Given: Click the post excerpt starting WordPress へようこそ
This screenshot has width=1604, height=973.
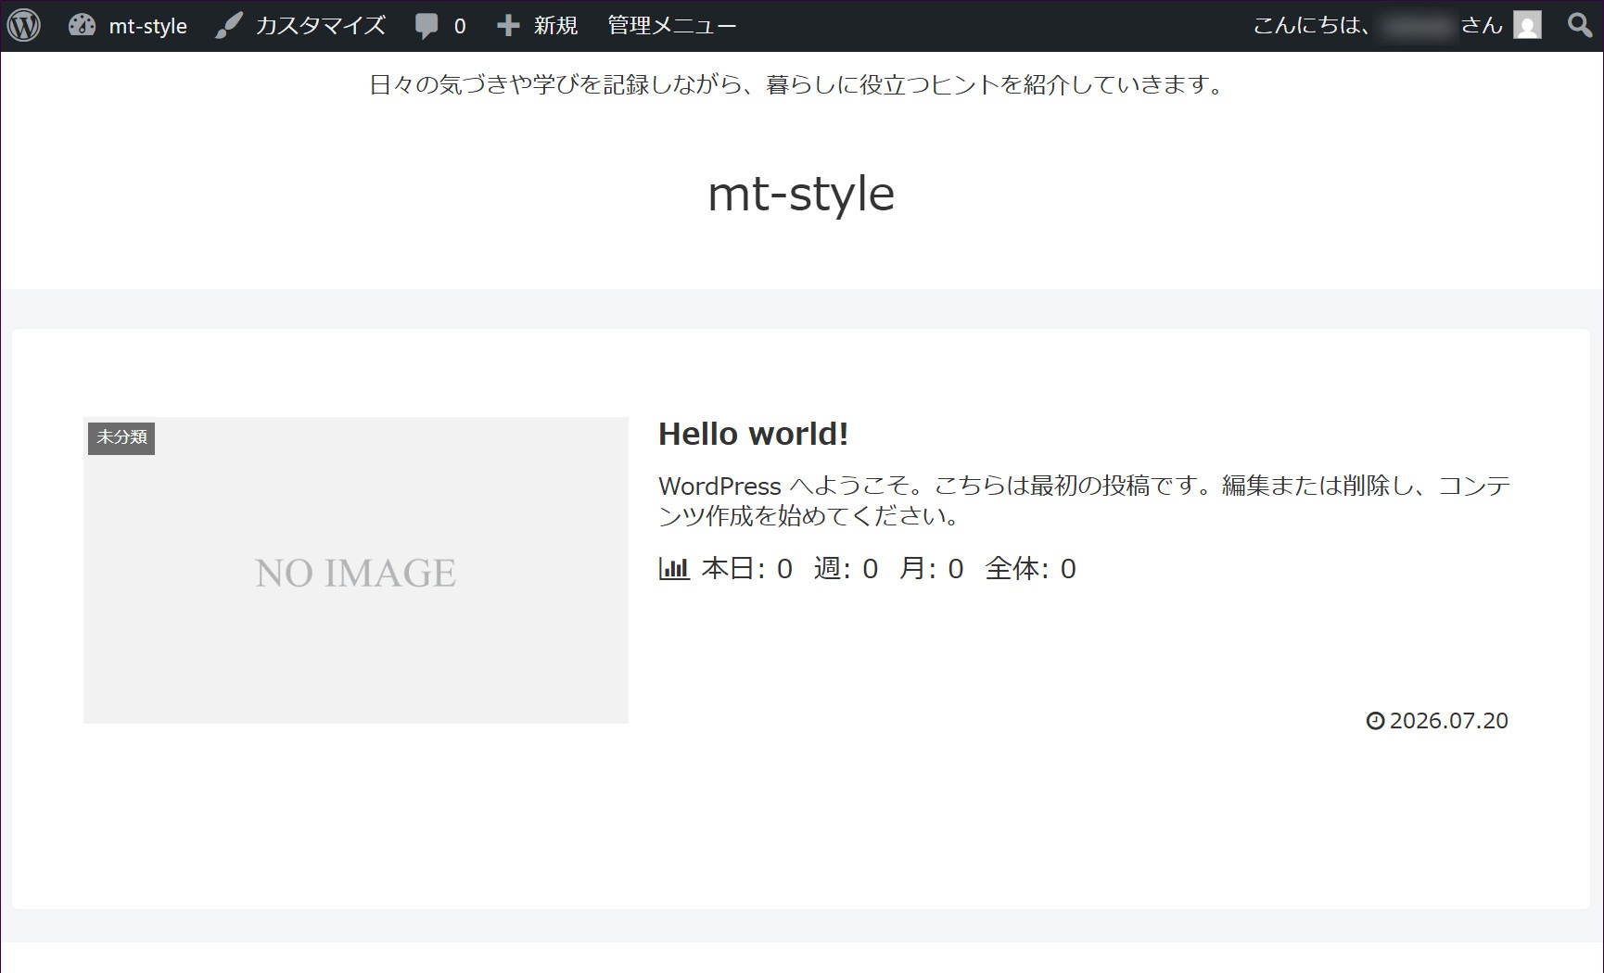Looking at the screenshot, I should click(x=1084, y=500).
